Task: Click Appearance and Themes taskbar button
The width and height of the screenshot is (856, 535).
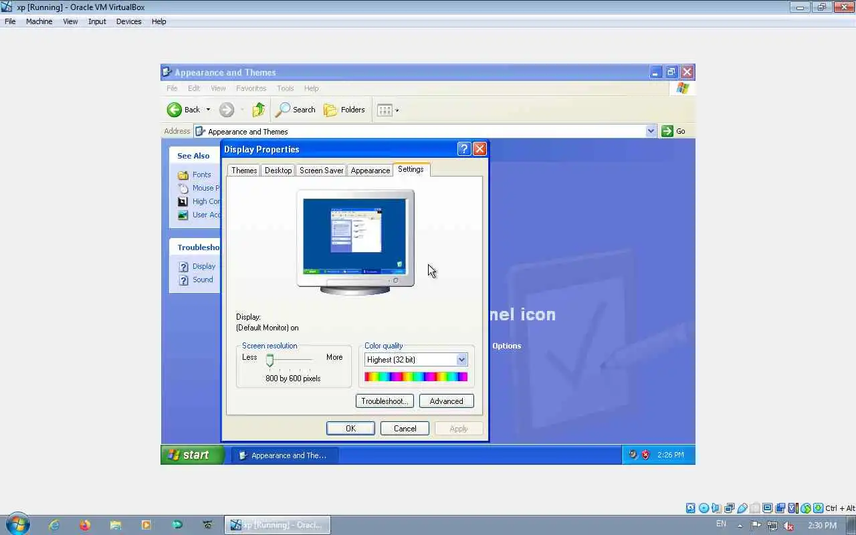Action: point(285,455)
